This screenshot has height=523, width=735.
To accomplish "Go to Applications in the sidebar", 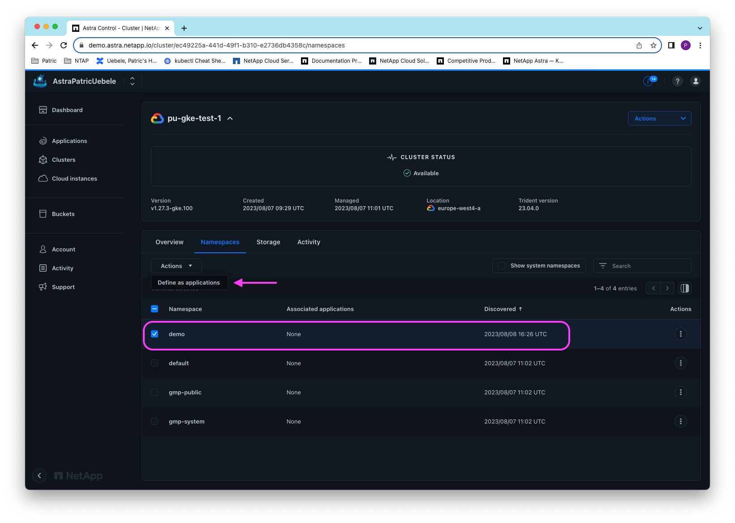I will tap(69, 141).
